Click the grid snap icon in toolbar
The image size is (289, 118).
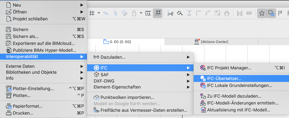[x=92, y=13]
